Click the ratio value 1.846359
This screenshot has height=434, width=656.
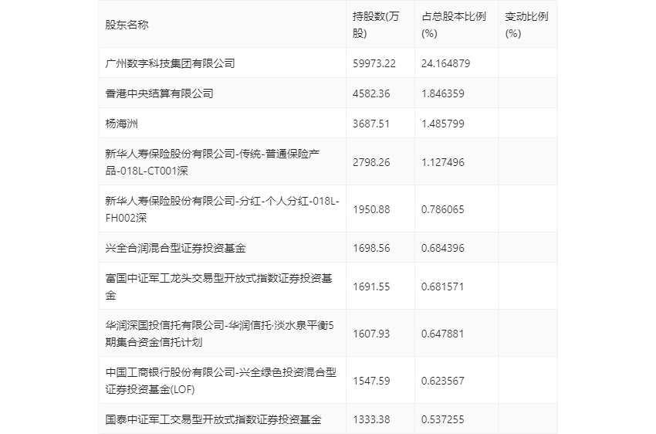[443, 93]
